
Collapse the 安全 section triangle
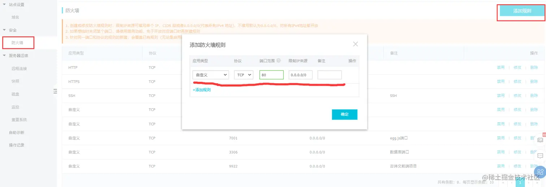4,30
